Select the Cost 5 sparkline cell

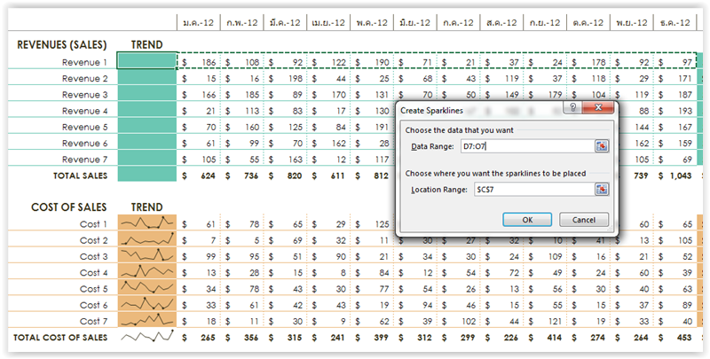(x=146, y=288)
